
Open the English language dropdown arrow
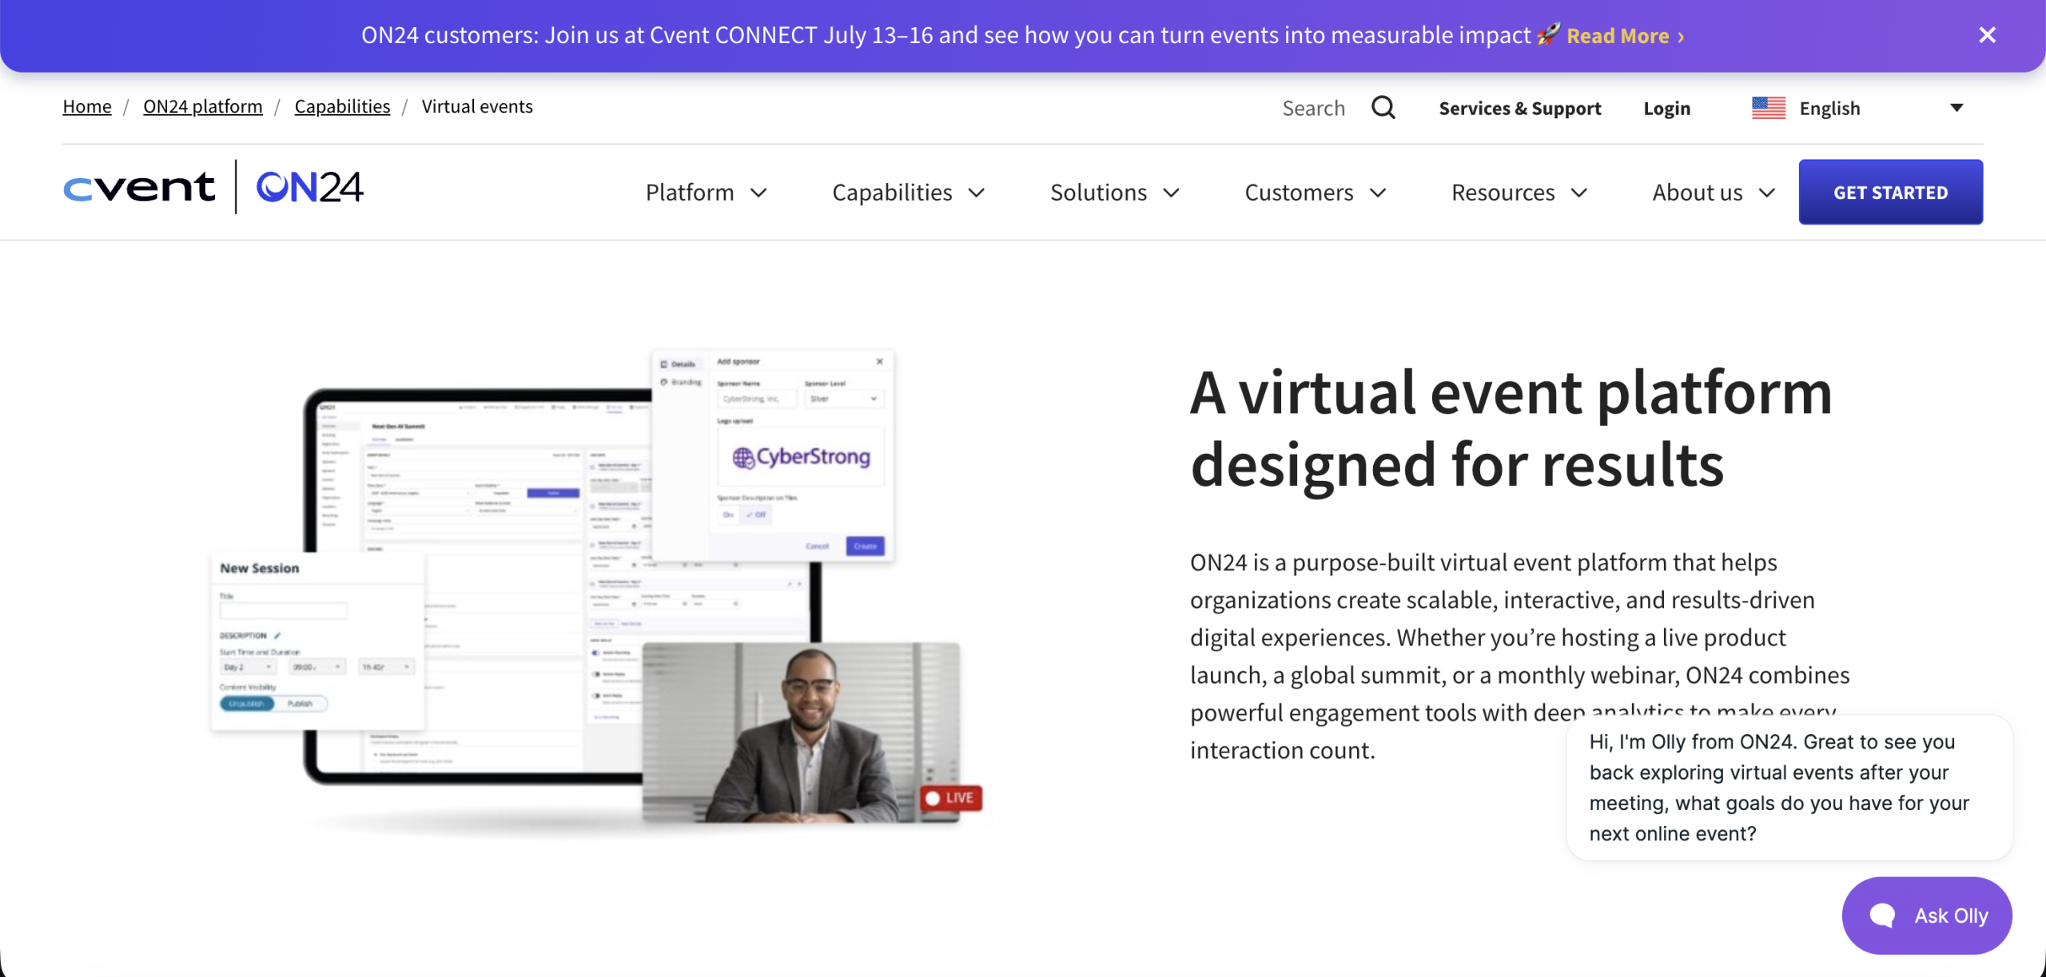point(1956,108)
